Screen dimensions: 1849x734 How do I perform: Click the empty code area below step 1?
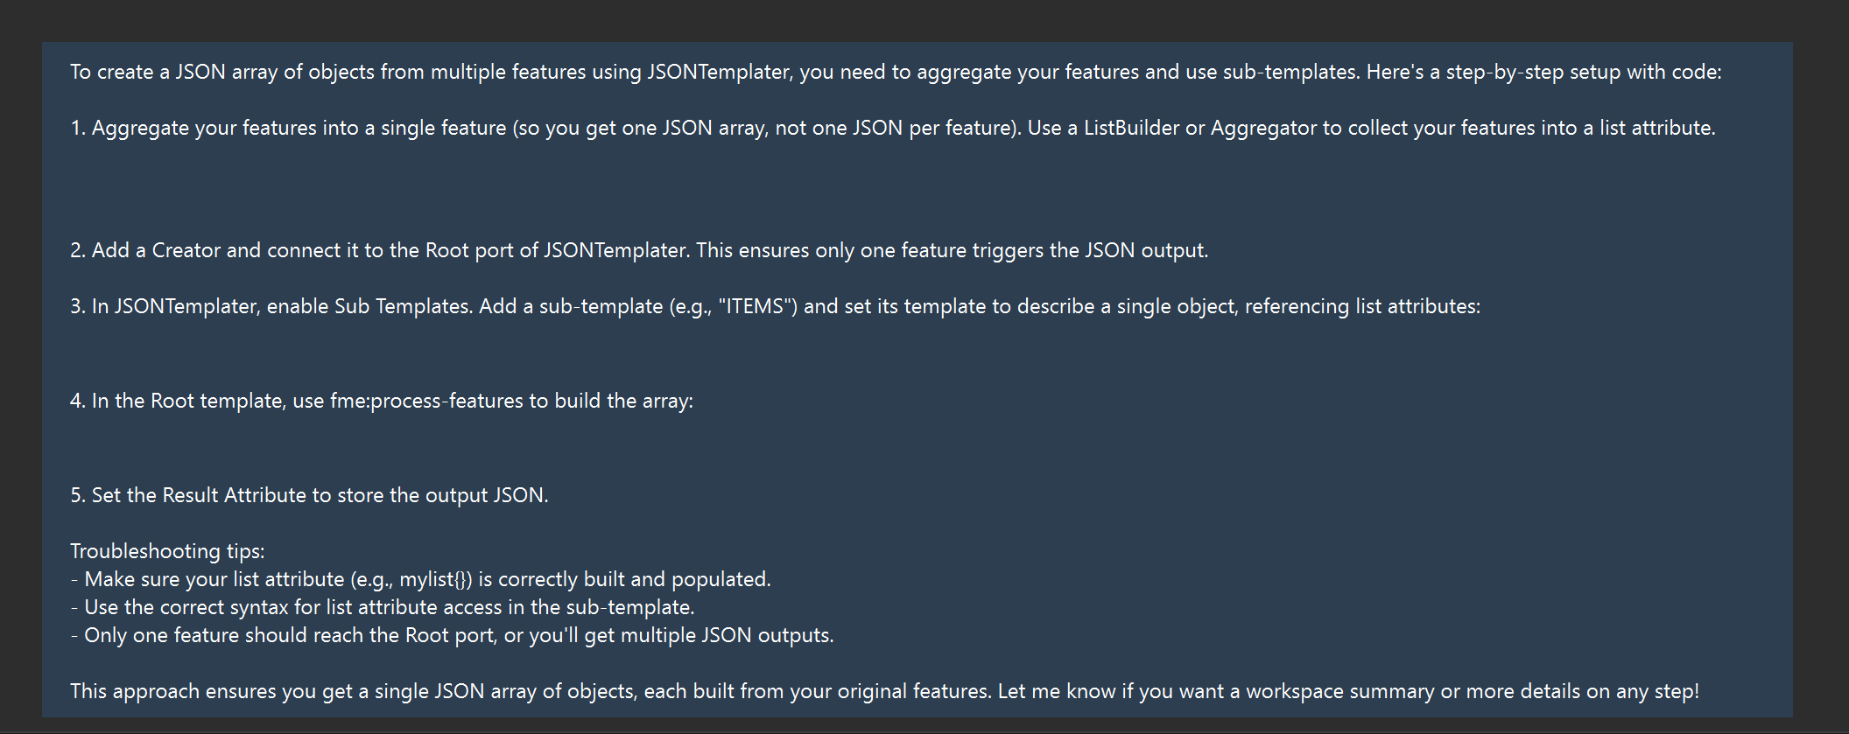917,189
